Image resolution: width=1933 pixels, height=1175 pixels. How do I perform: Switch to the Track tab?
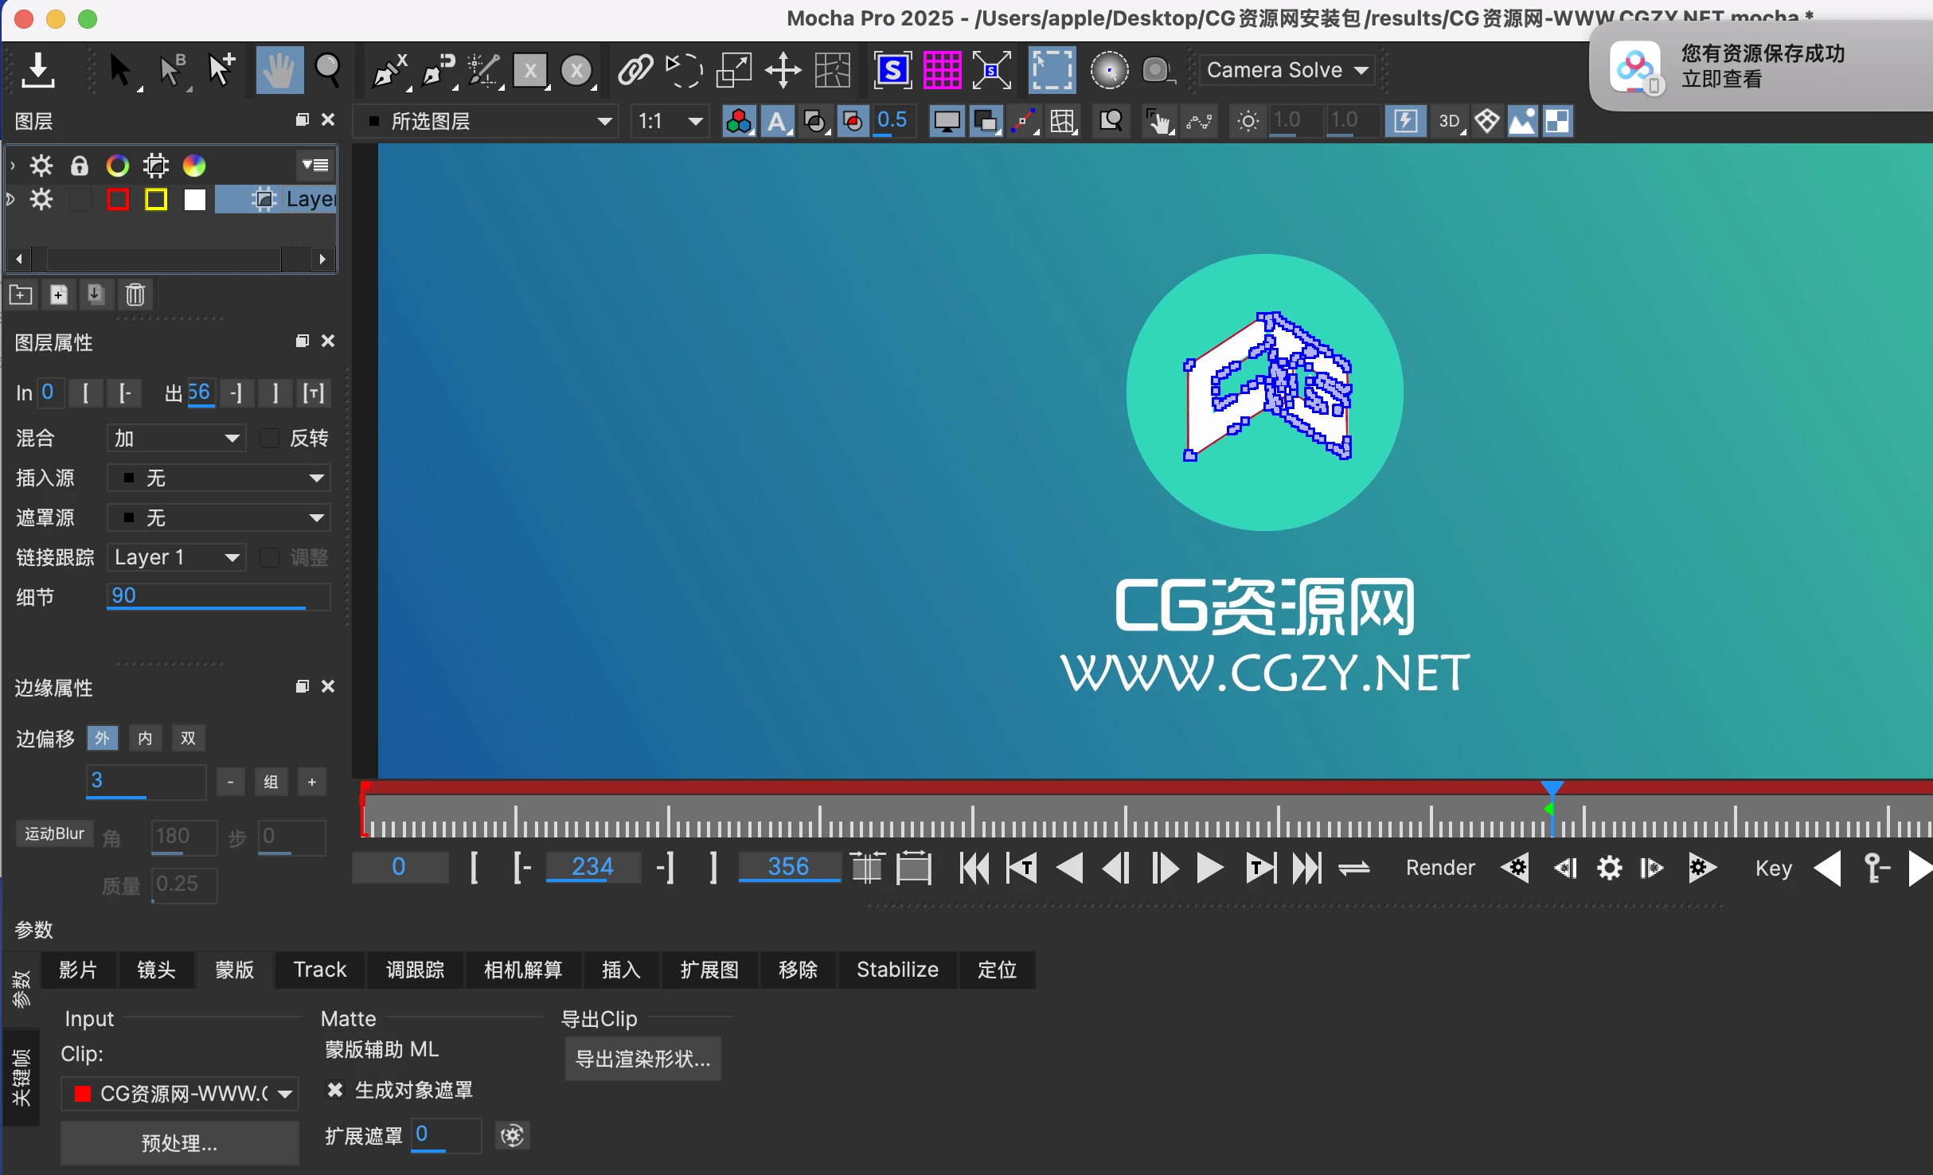(318, 970)
